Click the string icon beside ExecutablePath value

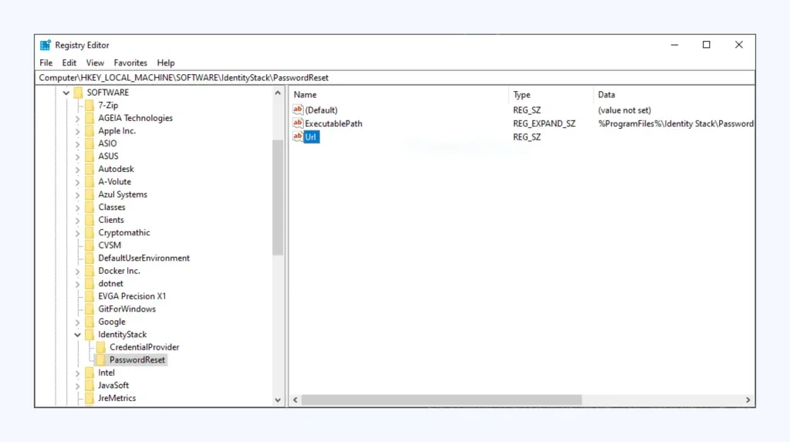coord(298,123)
